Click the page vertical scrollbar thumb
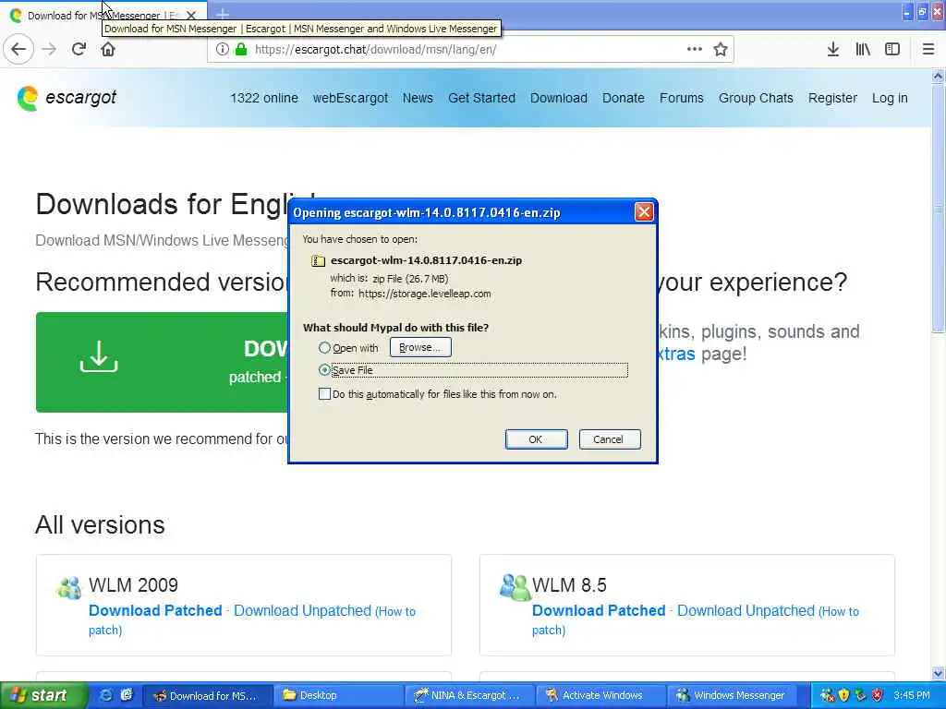 point(938,208)
